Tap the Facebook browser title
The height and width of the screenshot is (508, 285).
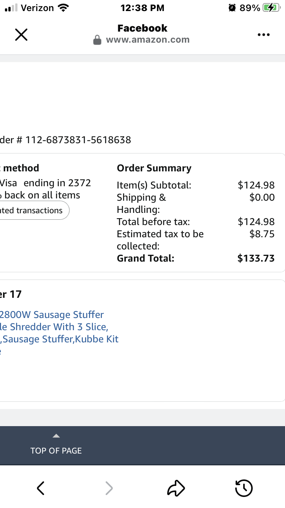[x=142, y=28]
